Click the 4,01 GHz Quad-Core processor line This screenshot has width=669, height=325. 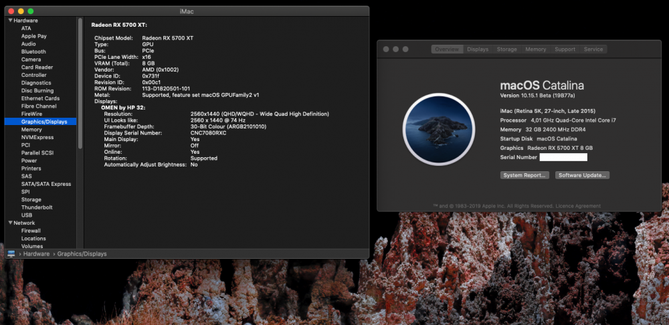[558, 120]
